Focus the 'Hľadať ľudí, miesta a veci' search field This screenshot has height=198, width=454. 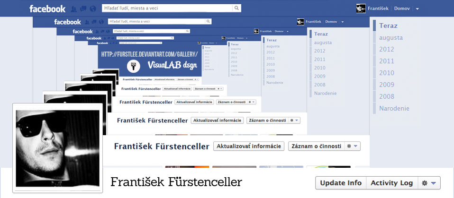click(166, 8)
